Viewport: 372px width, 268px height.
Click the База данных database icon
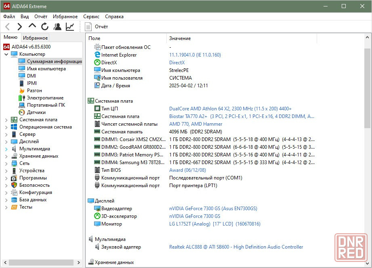14,200
